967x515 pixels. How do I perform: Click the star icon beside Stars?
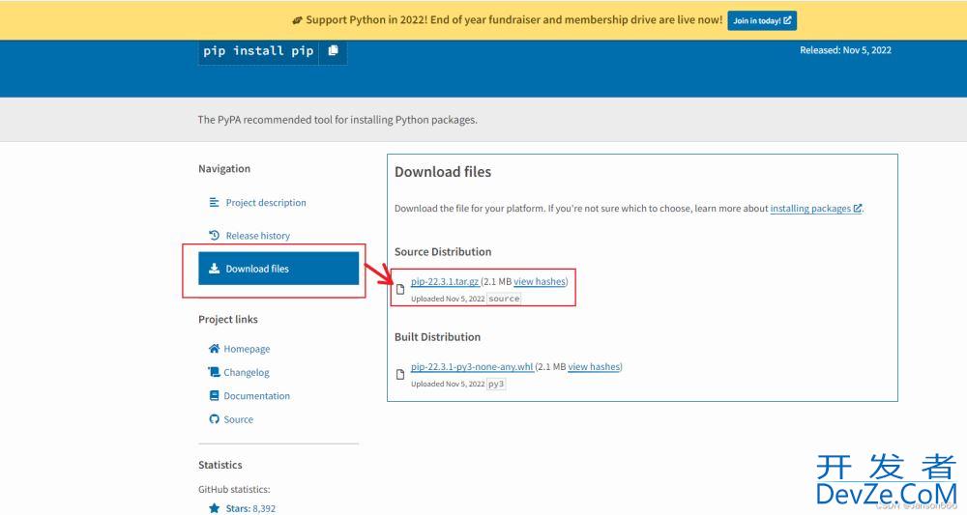[x=214, y=508]
